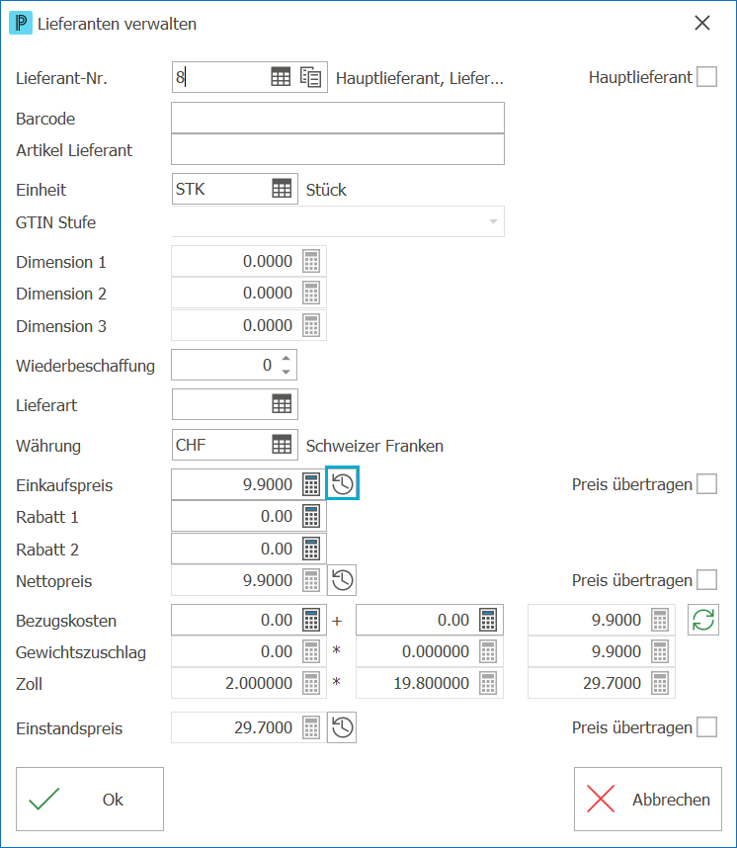Open calculator for Rabatt 1
This screenshot has height=848, width=737.
pos(311,516)
